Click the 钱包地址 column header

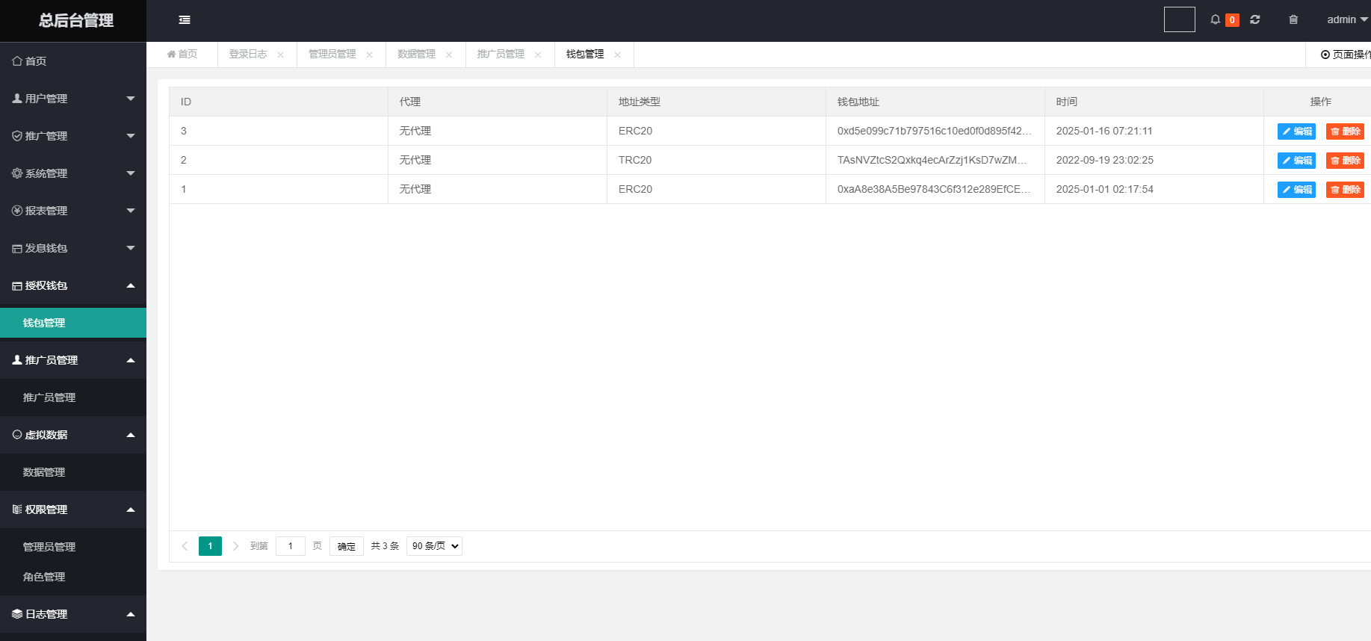tap(935, 102)
